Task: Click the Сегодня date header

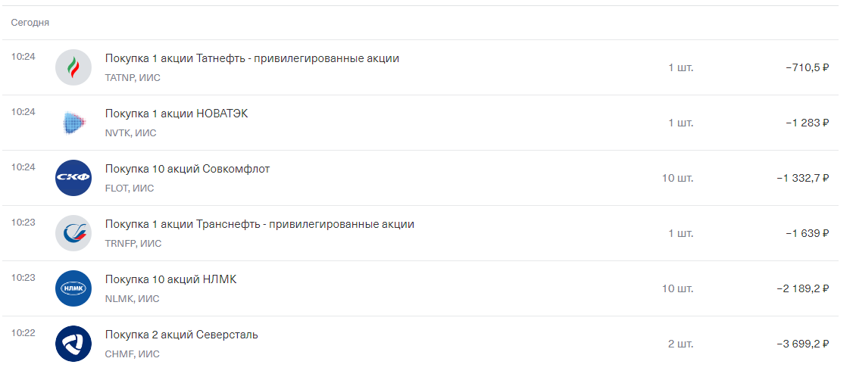Action: (30, 23)
